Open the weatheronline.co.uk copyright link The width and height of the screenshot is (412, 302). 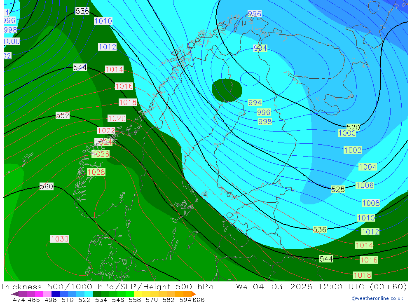click(377, 298)
